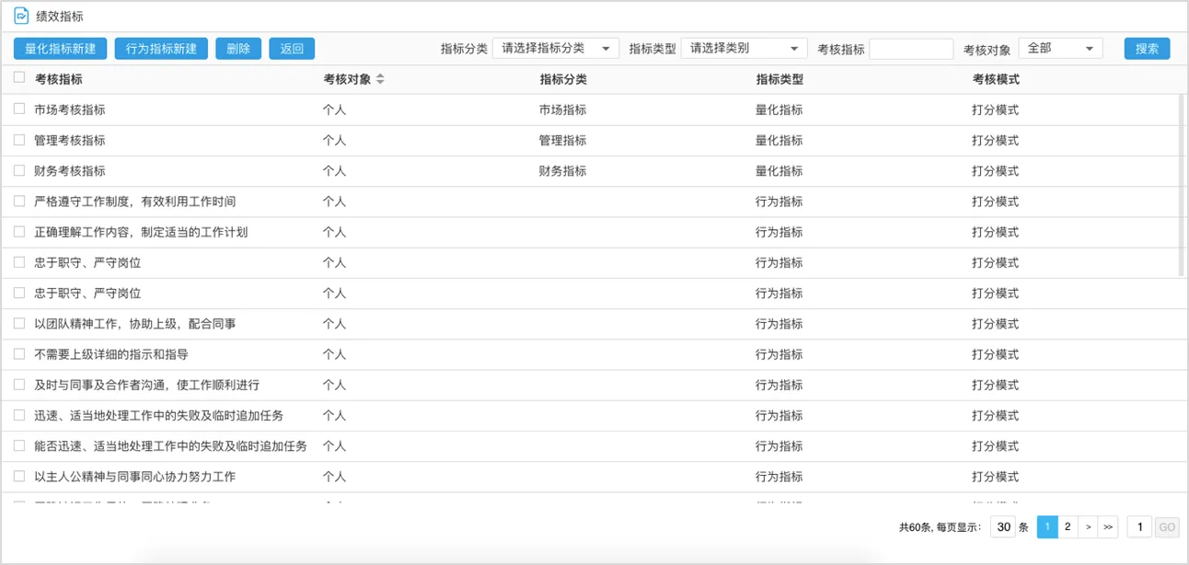The height and width of the screenshot is (565, 1189).
Task: Tick the 不需要上级详细的指示和指导 row checkbox
Action: pyautogui.click(x=19, y=354)
